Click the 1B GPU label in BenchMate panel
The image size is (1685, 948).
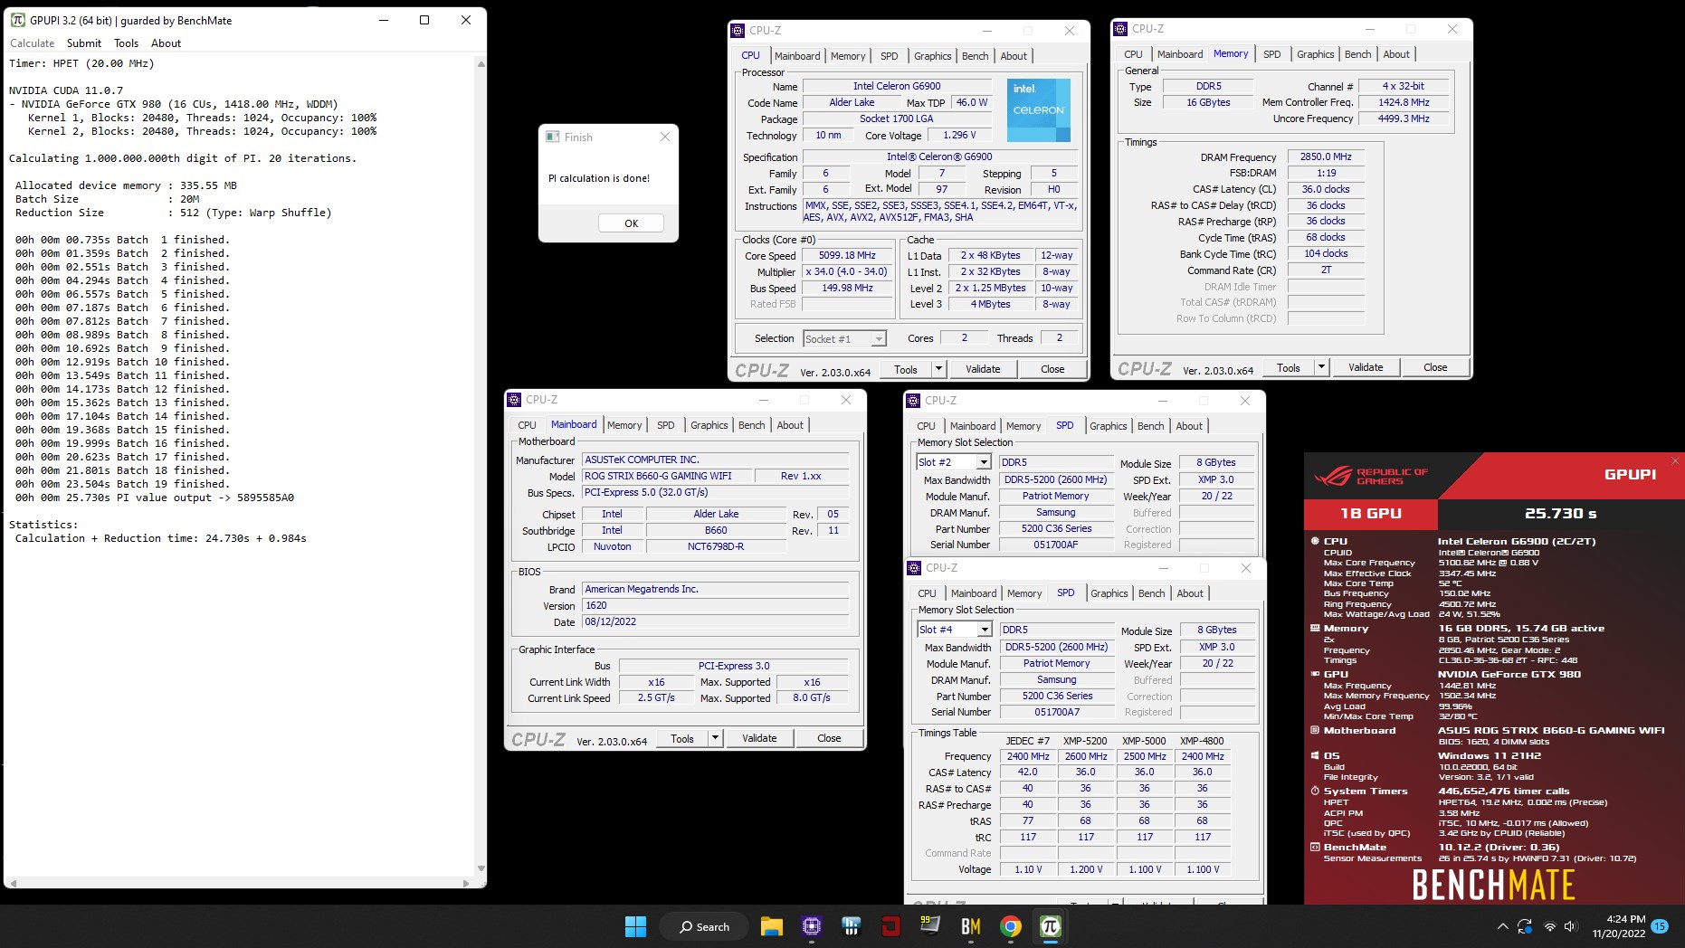(1370, 513)
